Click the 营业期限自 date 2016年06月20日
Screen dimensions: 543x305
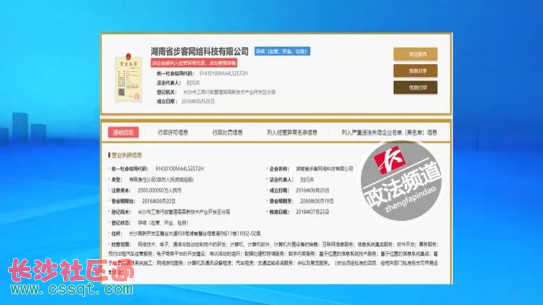tap(158, 201)
